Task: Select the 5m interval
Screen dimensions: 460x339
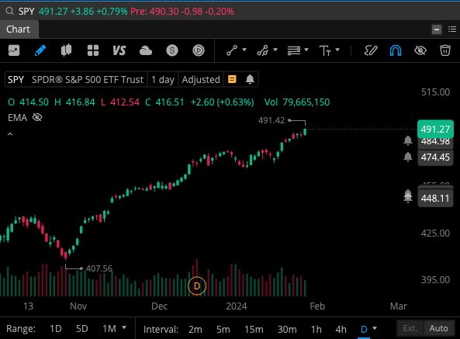Action: pyautogui.click(x=223, y=330)
